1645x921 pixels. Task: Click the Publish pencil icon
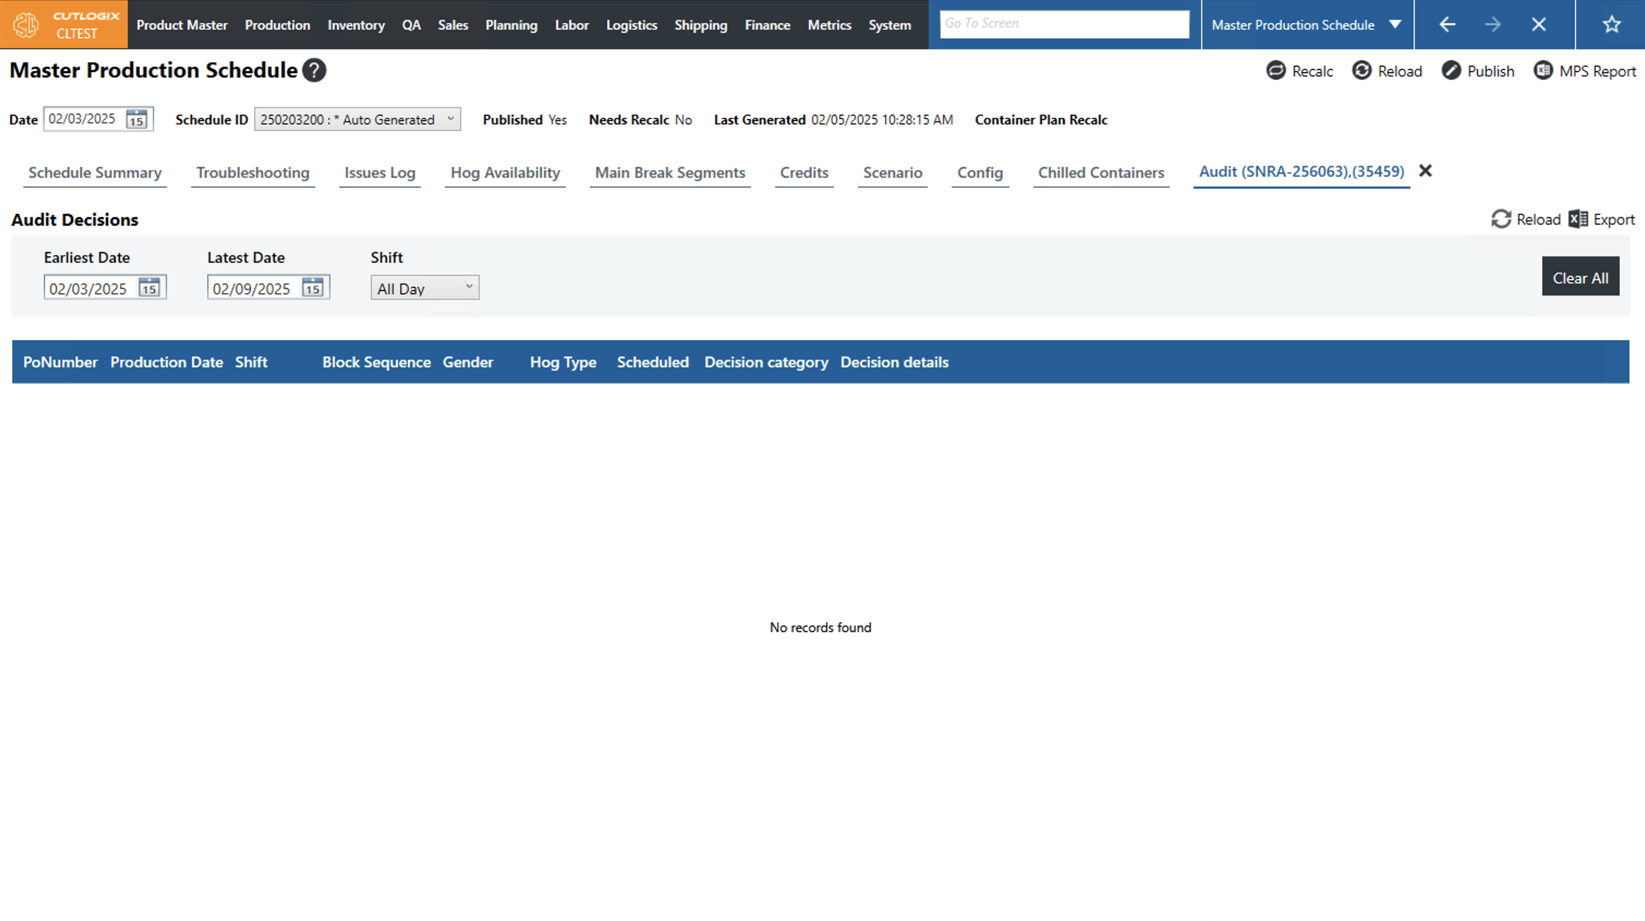1450,70
